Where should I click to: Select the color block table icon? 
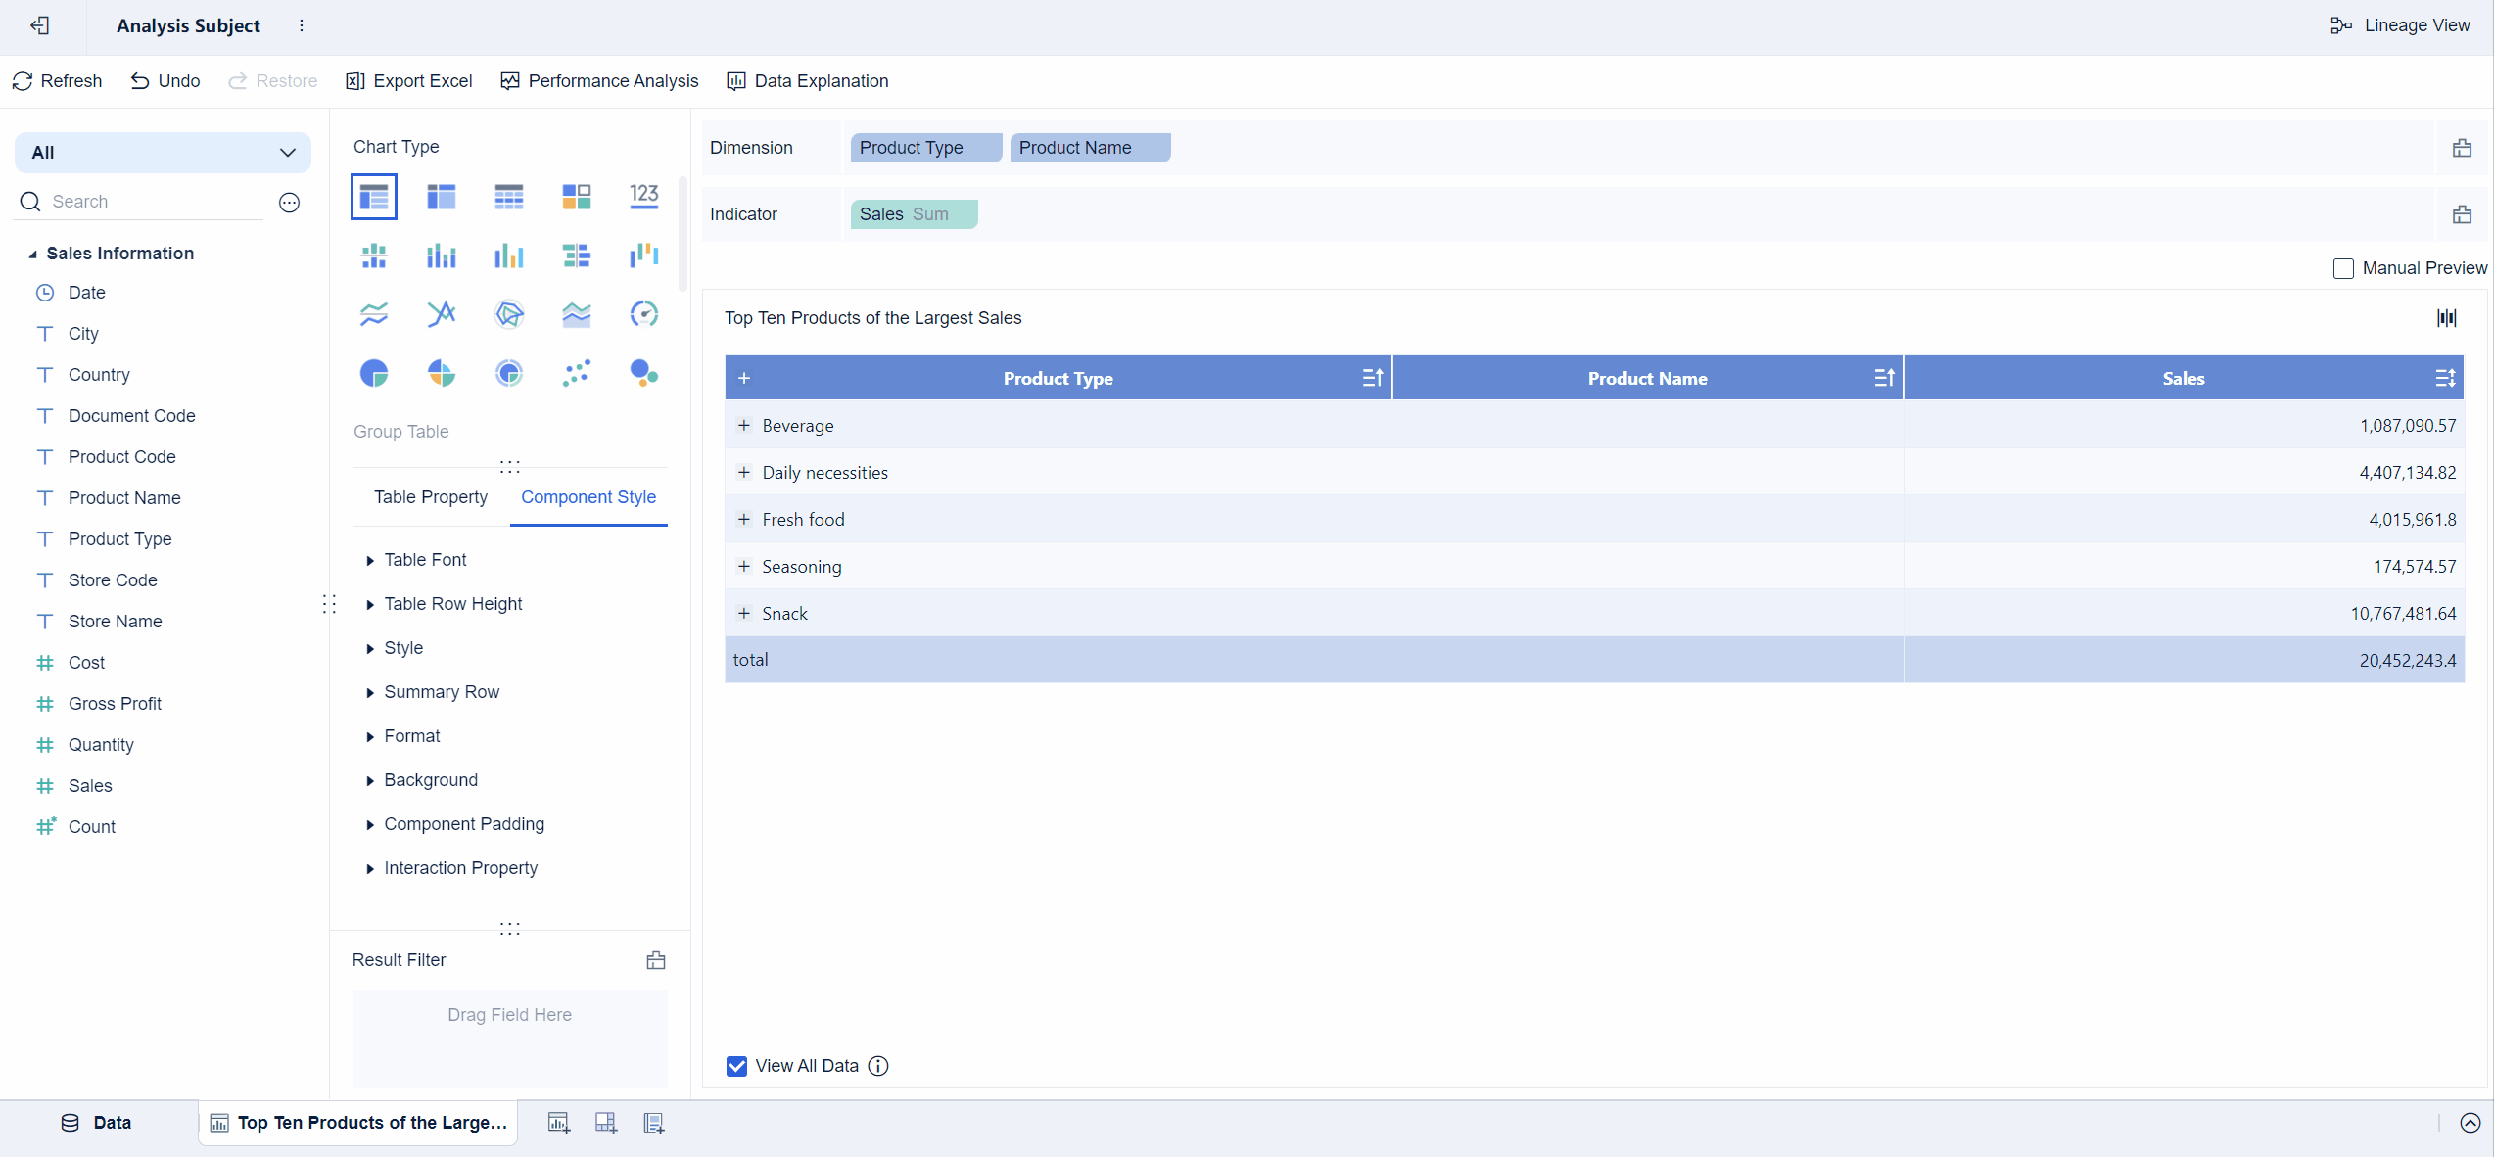coord(577,197)
